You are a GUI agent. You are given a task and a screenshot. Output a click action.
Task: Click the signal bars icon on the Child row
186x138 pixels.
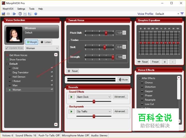[52, 68]
